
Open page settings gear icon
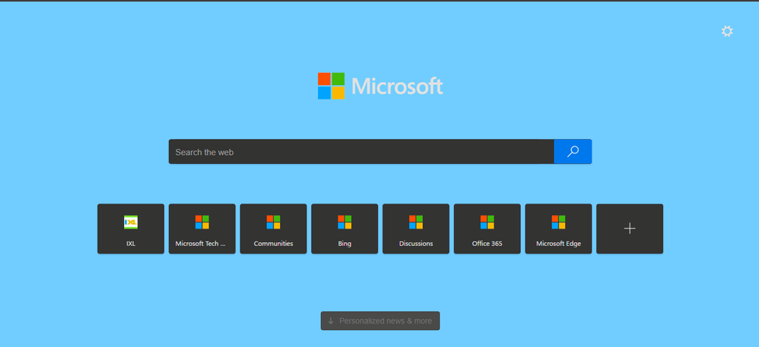click(x=726, y=31)
